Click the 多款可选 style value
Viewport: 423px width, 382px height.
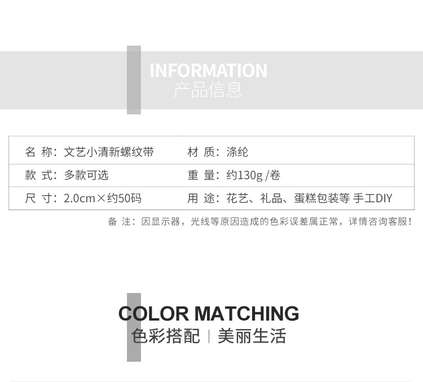coord(86,175)
